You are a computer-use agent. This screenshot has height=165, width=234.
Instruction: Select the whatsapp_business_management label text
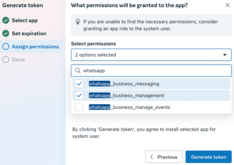(126, 95)
